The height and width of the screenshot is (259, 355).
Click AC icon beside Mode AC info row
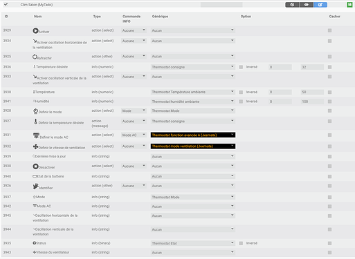35,206
